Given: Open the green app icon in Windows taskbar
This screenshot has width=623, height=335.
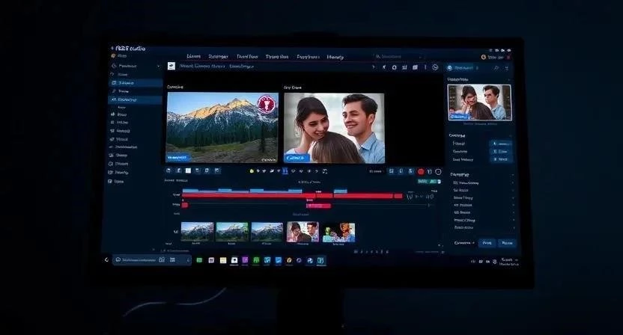Looking at the screenshot, I should [x=199, y=260].
